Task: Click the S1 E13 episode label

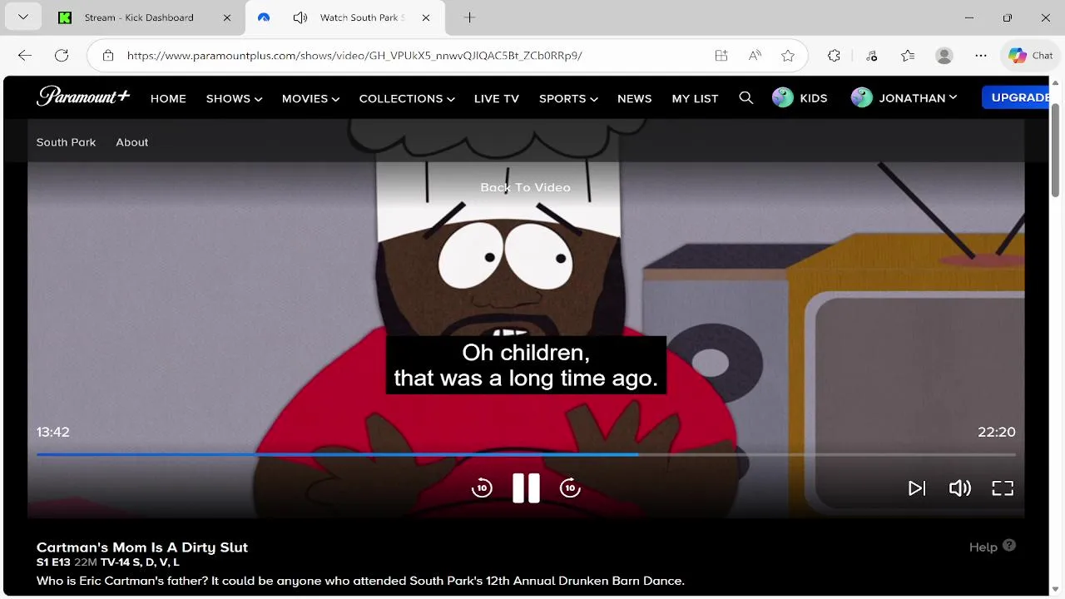Action: pos(54,562)
